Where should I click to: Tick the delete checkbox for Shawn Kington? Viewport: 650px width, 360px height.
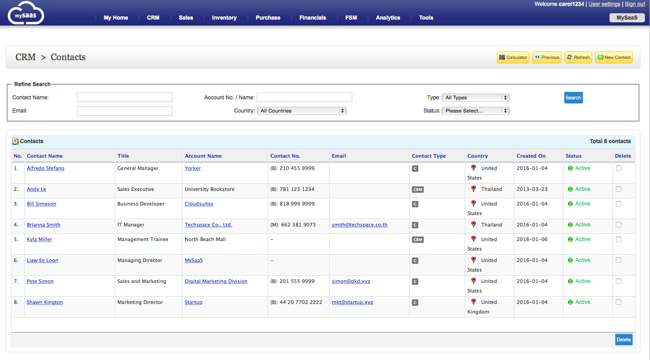pyautogui.click(x=618, y=302)
